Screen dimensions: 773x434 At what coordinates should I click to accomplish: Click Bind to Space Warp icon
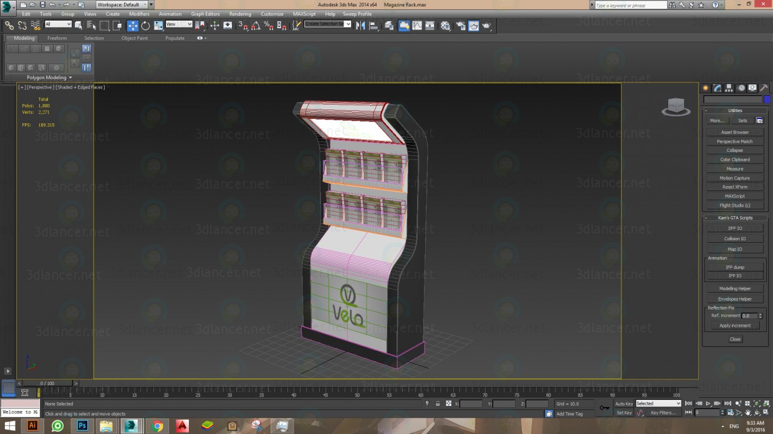coord(35,26)
